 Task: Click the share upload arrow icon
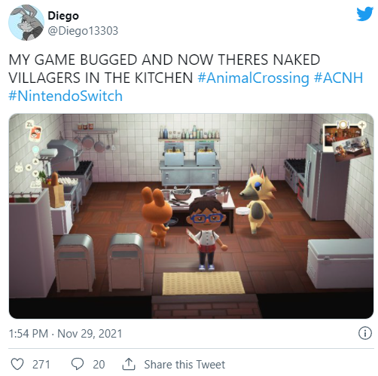129,364
